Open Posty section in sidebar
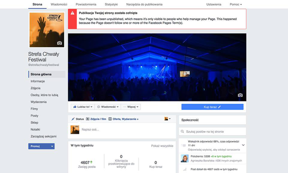Image resolution: width=288 pixels, height=173 pixels. coord(35,115)
